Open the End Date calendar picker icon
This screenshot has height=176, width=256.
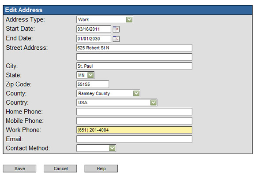(116, 39)
